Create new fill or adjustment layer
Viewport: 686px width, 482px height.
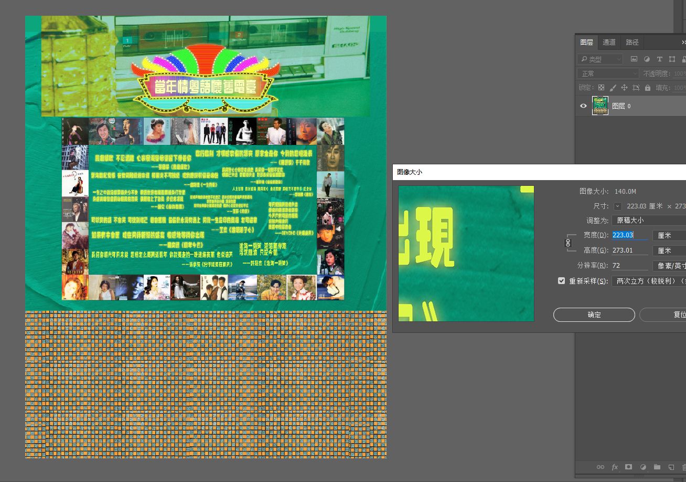coord(642,467)
